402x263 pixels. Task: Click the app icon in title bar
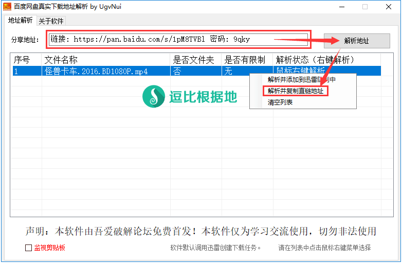(8, 7)
